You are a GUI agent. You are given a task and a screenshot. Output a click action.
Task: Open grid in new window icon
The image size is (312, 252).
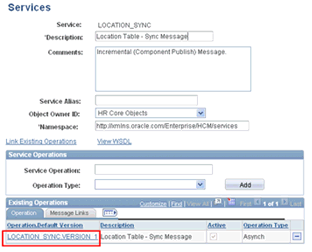point(218,203)
